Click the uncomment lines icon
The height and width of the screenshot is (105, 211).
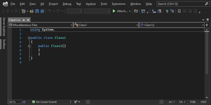click(172, 11)
